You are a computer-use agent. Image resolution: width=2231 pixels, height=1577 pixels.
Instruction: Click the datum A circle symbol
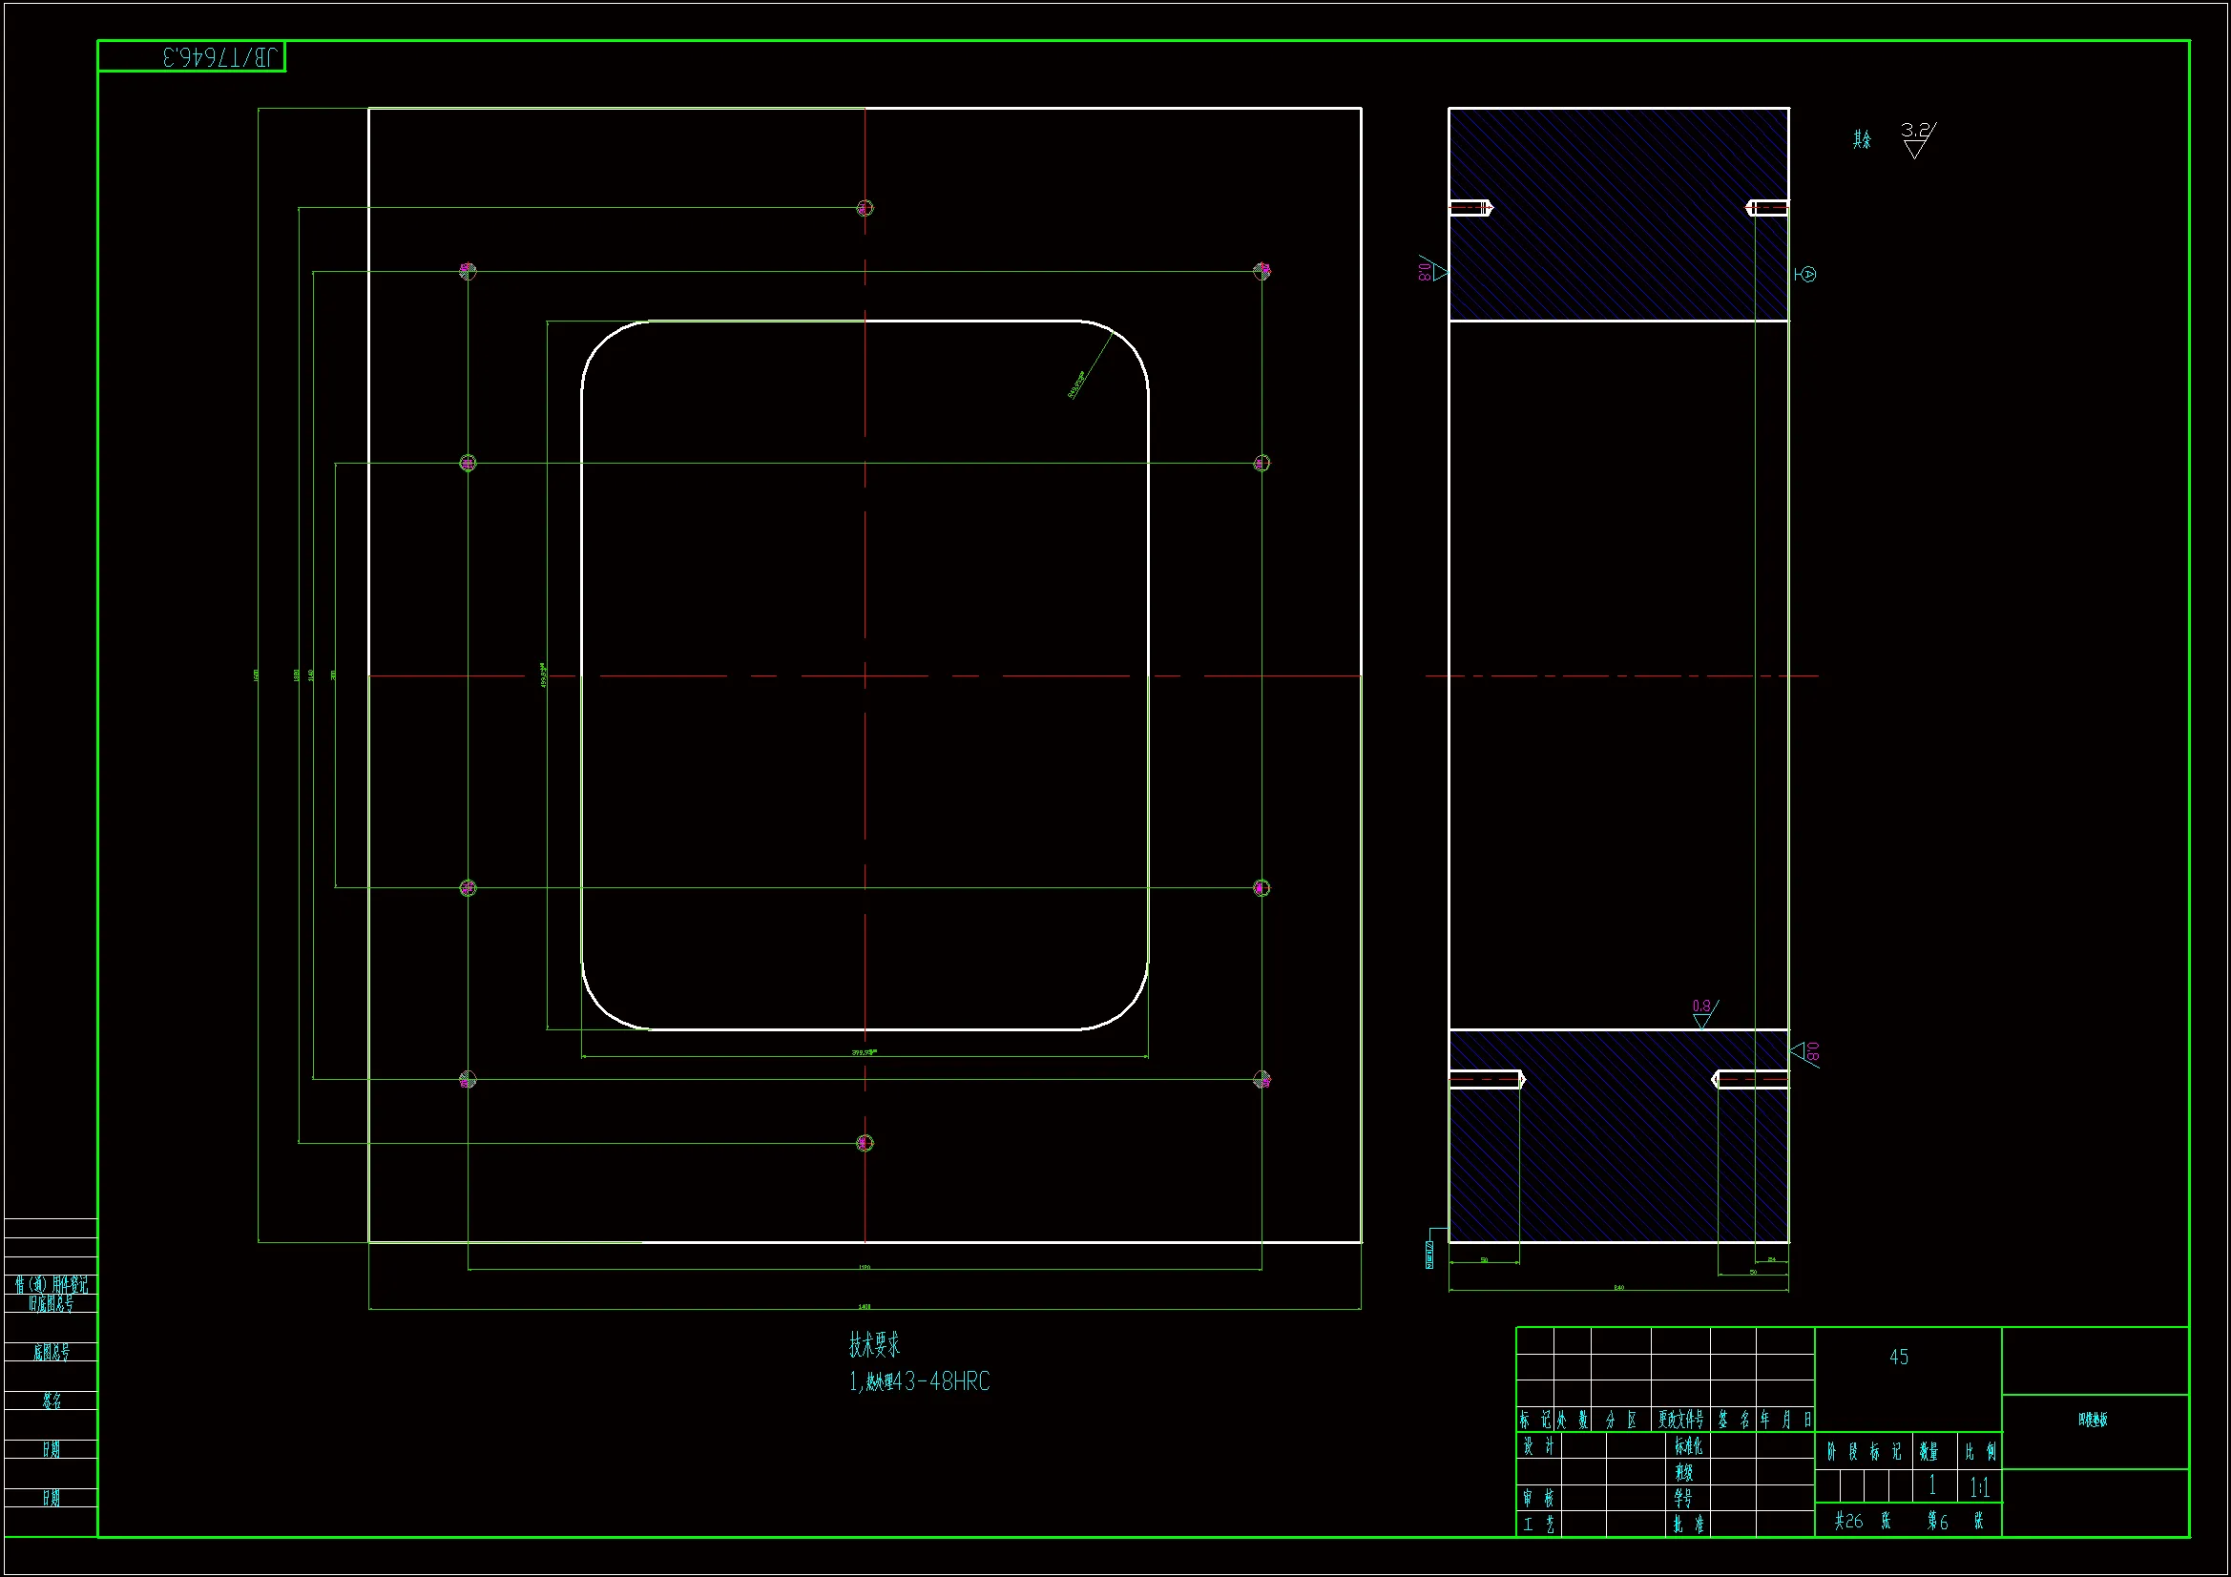(x=1807, y=275)
